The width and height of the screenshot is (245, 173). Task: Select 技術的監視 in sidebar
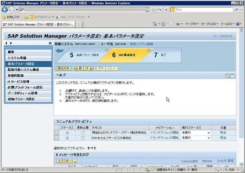pyautogui.click(x=28, y=75)
